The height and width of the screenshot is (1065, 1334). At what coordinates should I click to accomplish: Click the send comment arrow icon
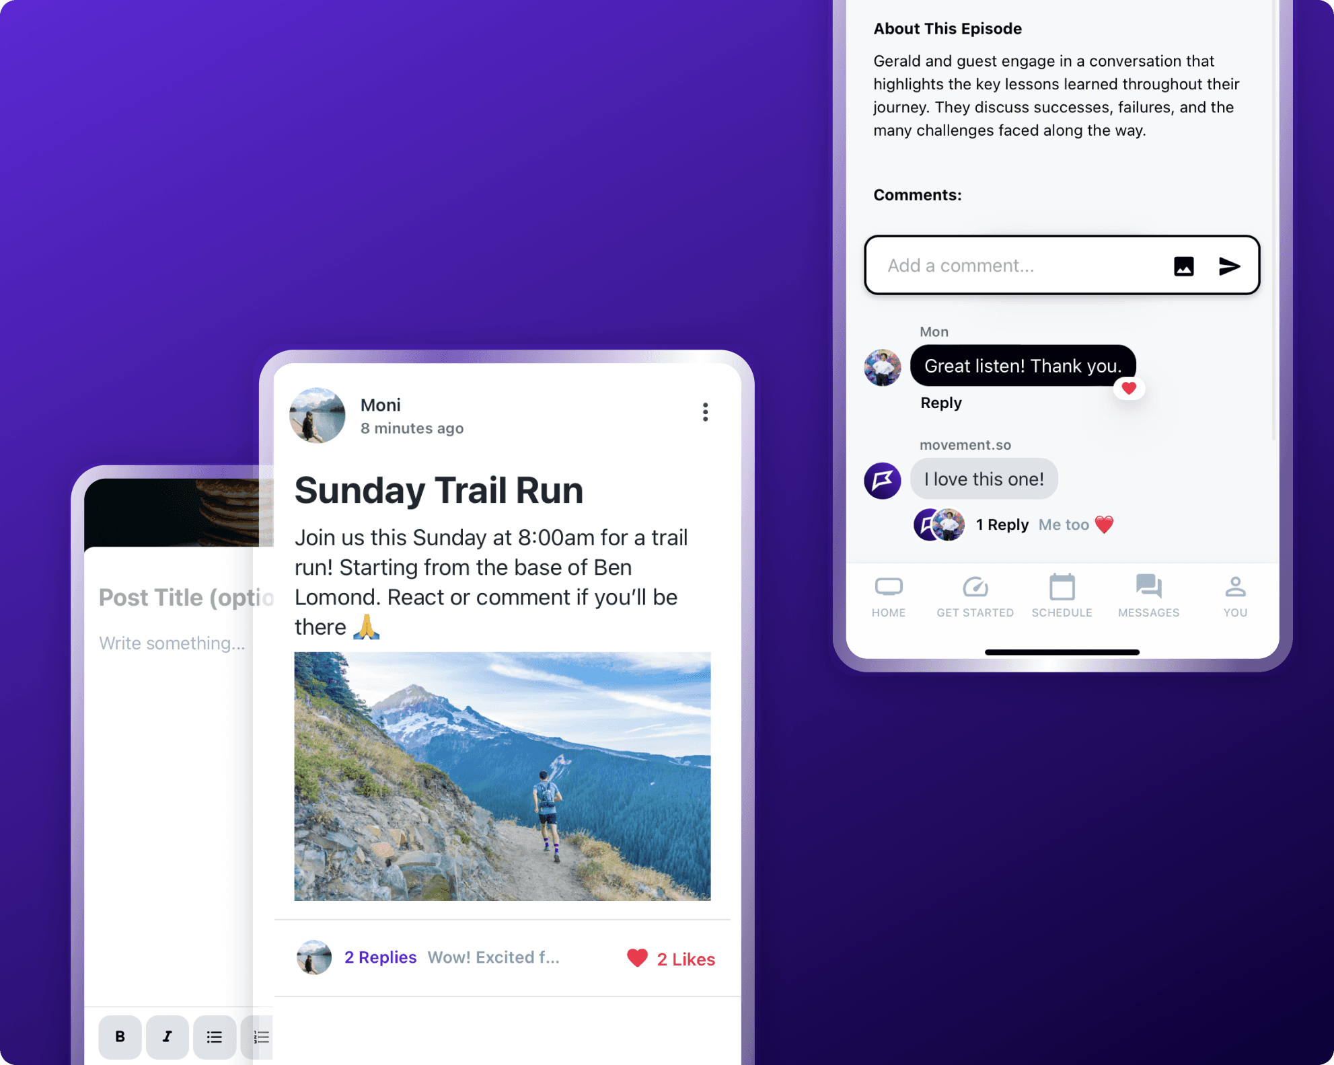[1229, 266]
